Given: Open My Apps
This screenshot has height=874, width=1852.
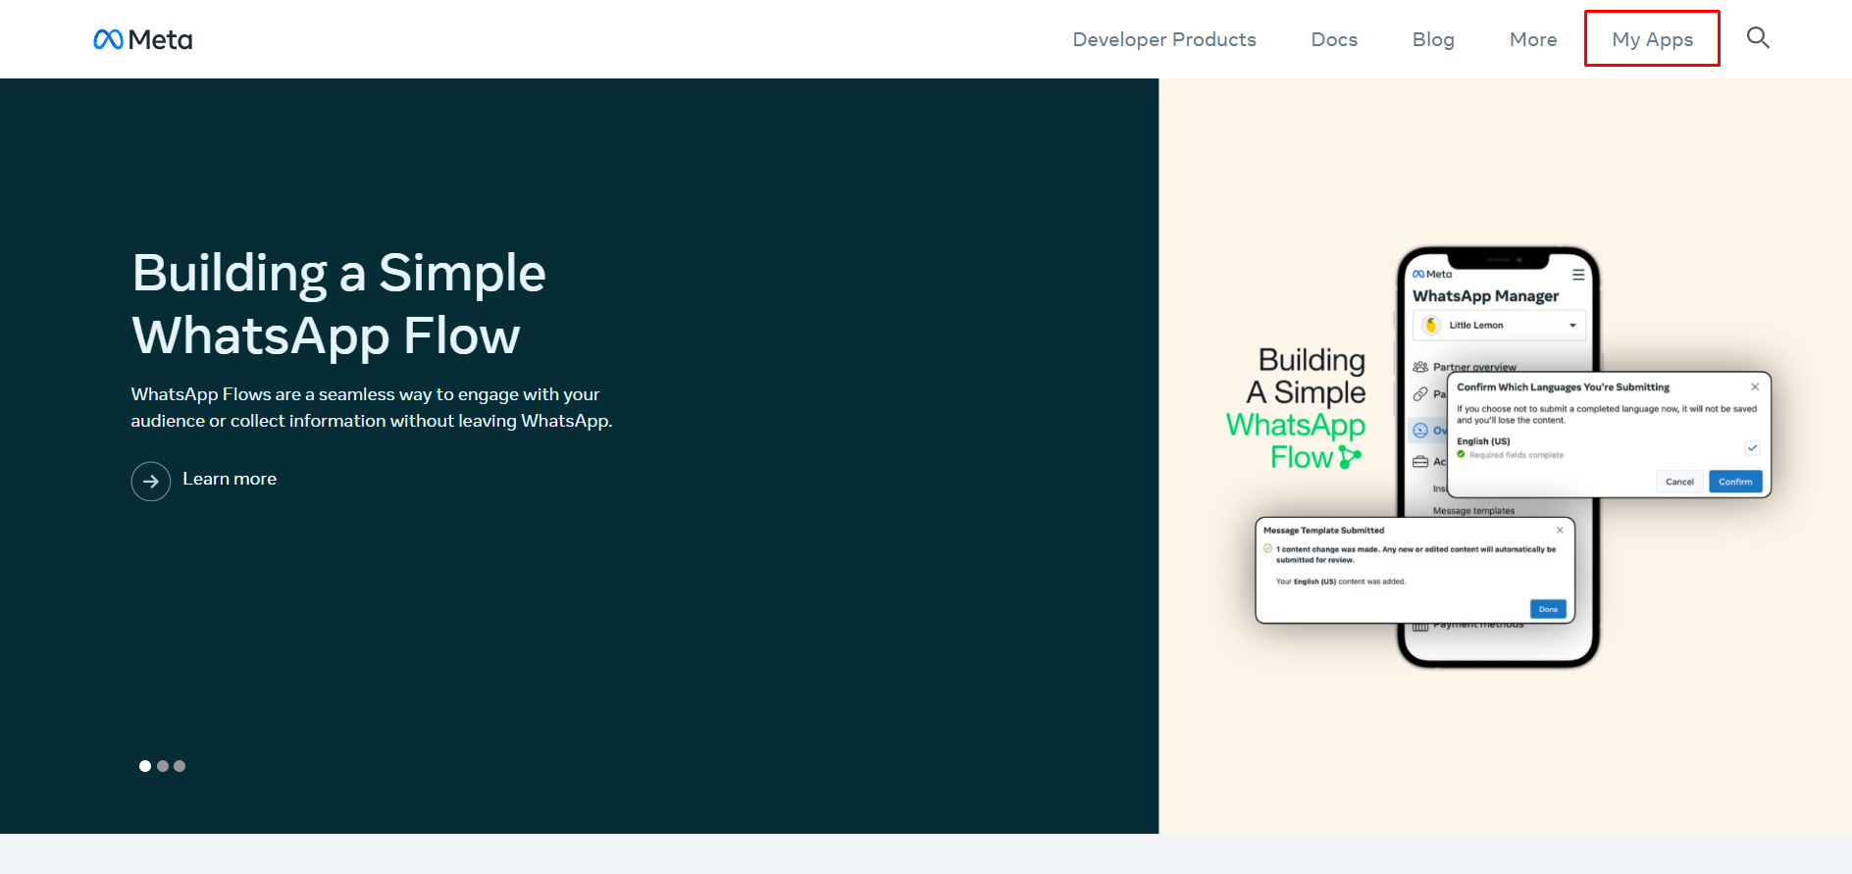Looking at the screenshot, I should click(x=1652, y=39).
